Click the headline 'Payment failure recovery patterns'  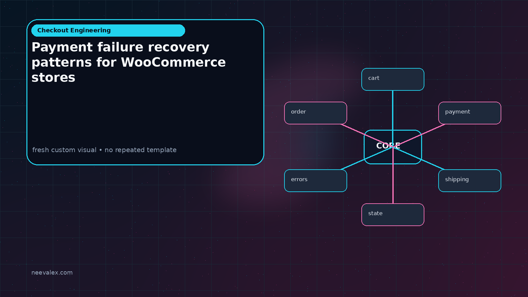coord(129,62)
